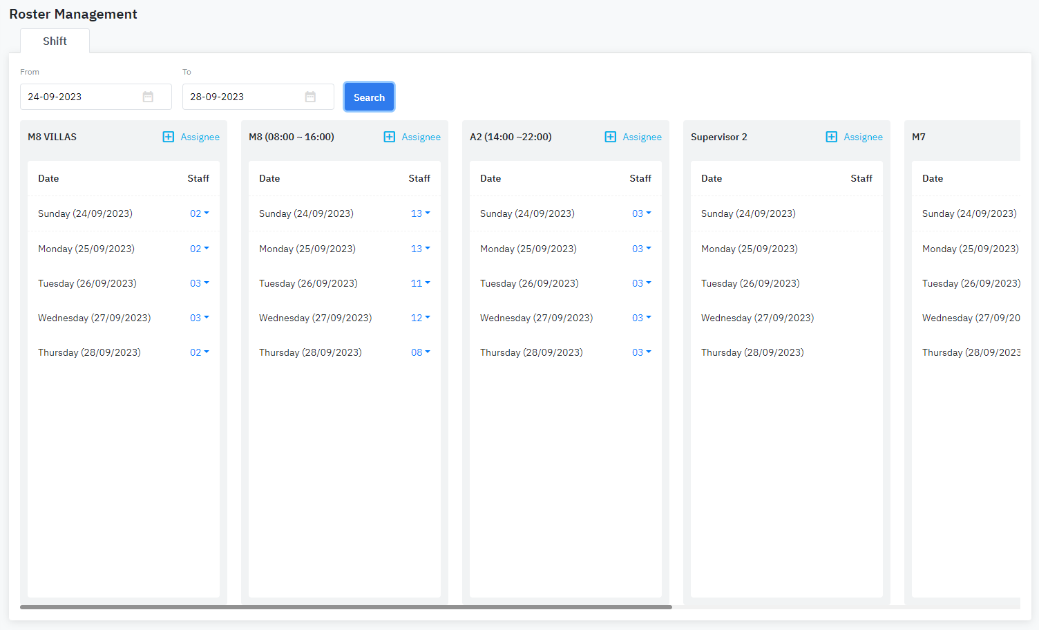
Task: Open M8 08:00 Thursday staff dropdown 08
Action: (x=420, y=352)
